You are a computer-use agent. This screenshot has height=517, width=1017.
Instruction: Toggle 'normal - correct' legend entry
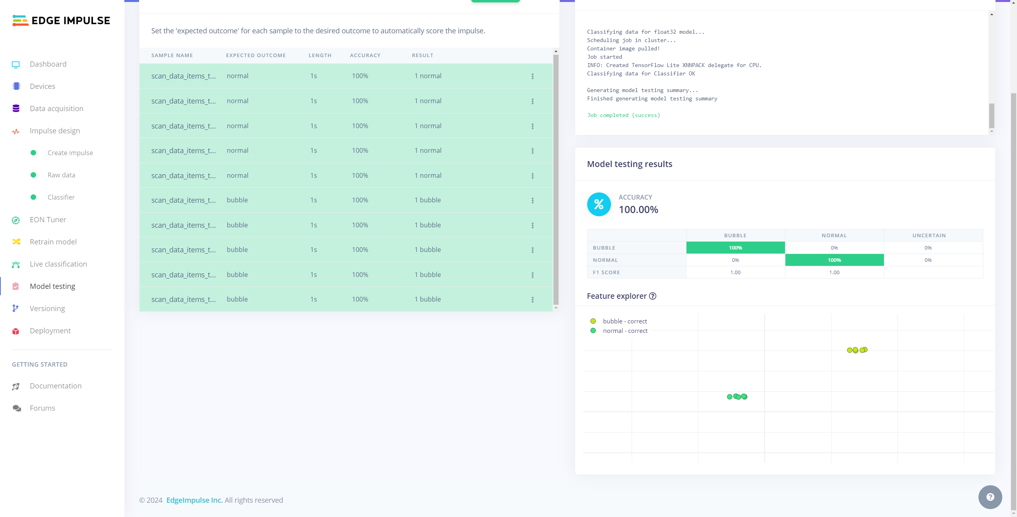click(x=625, y=331)
